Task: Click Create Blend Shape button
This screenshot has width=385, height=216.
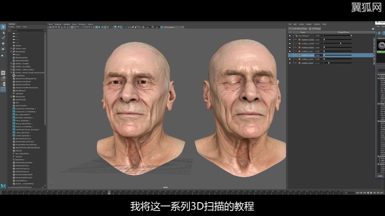Action: (x=298, y=28)
